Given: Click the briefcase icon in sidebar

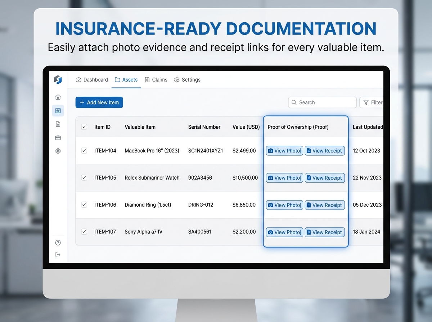Looking at the screenshot, I should (x=58, y=138).
